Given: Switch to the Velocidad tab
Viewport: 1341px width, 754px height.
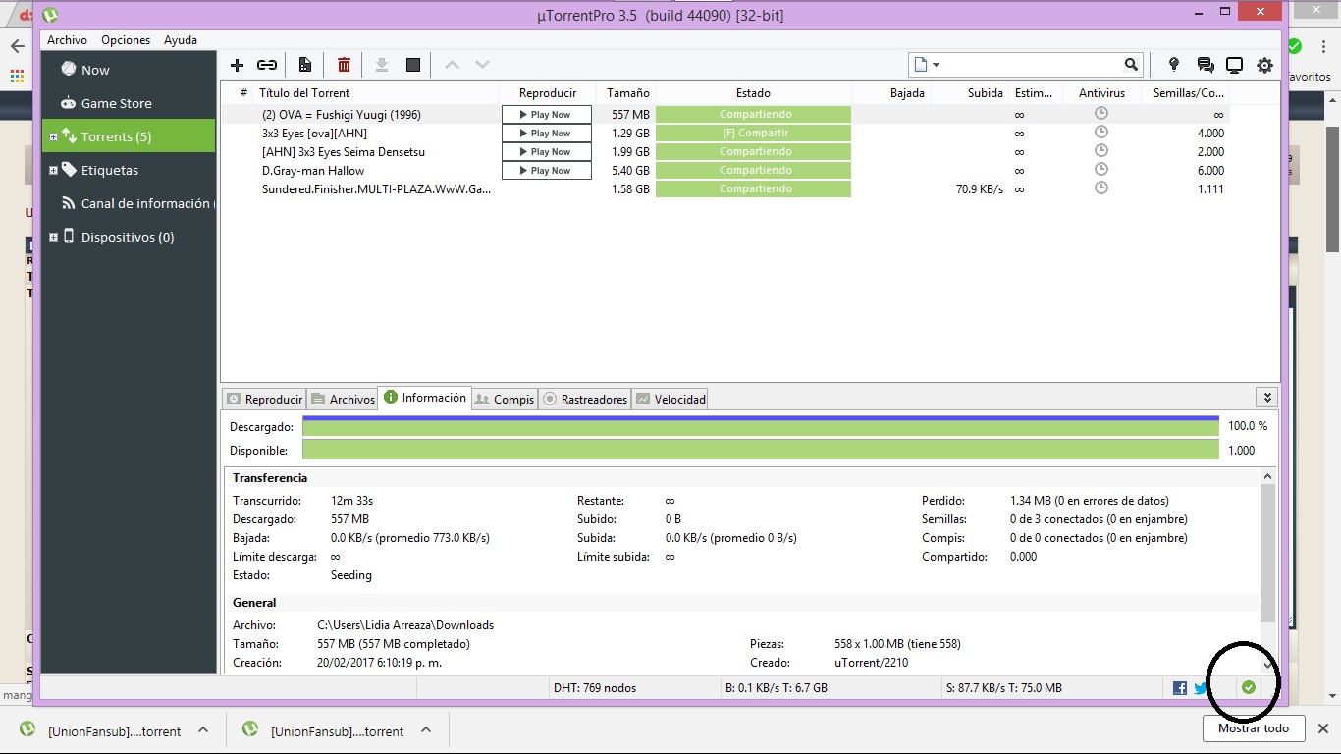Looking at the screenshot, I should [x=670, y=399].
